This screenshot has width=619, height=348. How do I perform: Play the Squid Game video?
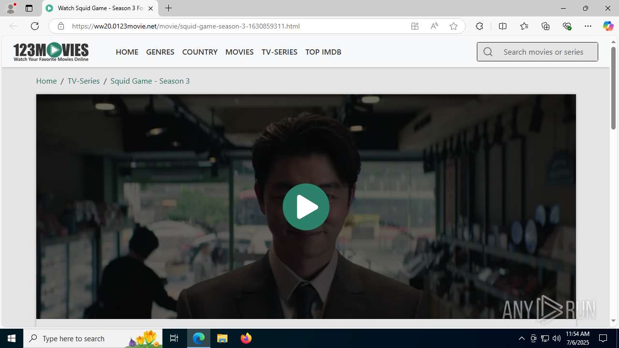point(306,207)
